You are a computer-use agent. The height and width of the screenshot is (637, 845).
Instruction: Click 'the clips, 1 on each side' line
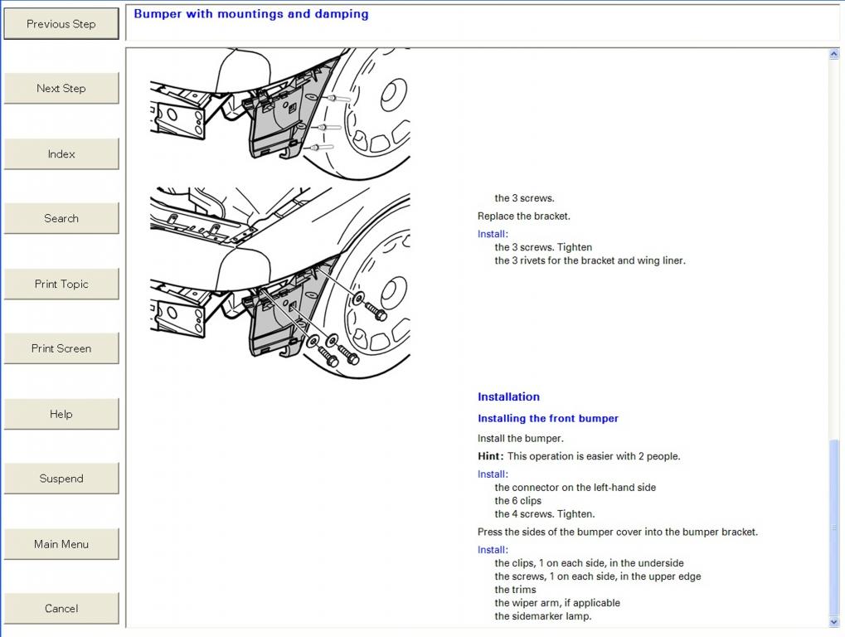pos(589,563)
